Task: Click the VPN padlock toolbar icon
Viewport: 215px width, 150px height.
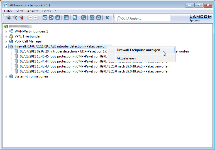Action: [58, 18]
